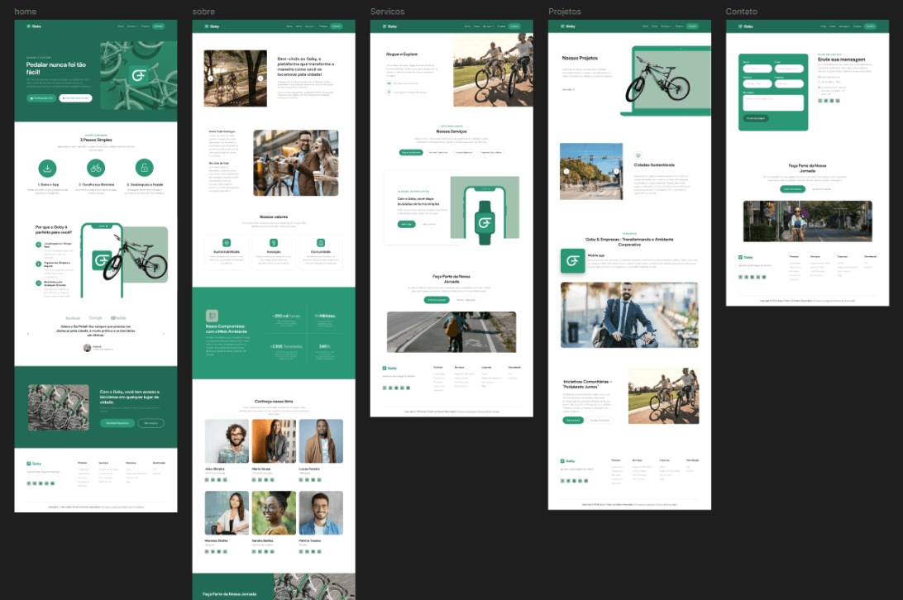
Task: Click the envelope icon next to the contact email
Action: point(819,77)
